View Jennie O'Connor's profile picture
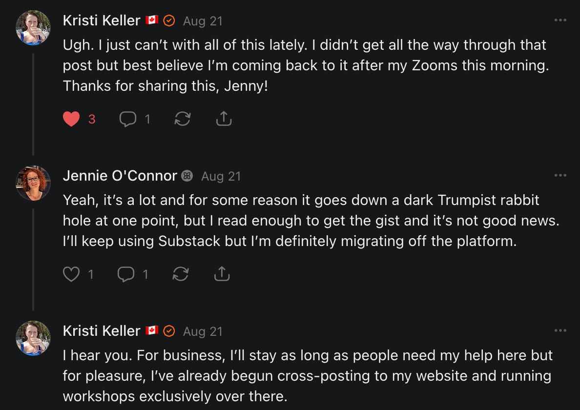580x410 pixels. [33, 183]
